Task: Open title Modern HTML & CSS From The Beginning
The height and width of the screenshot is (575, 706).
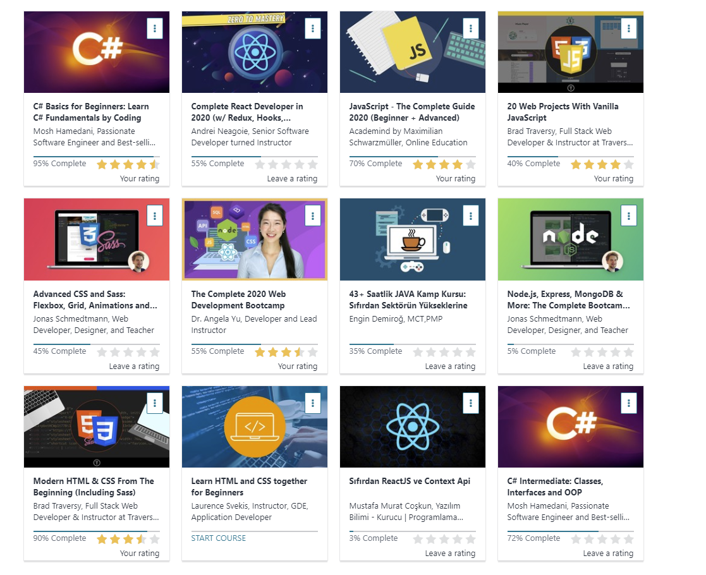Action: point(94,487)
